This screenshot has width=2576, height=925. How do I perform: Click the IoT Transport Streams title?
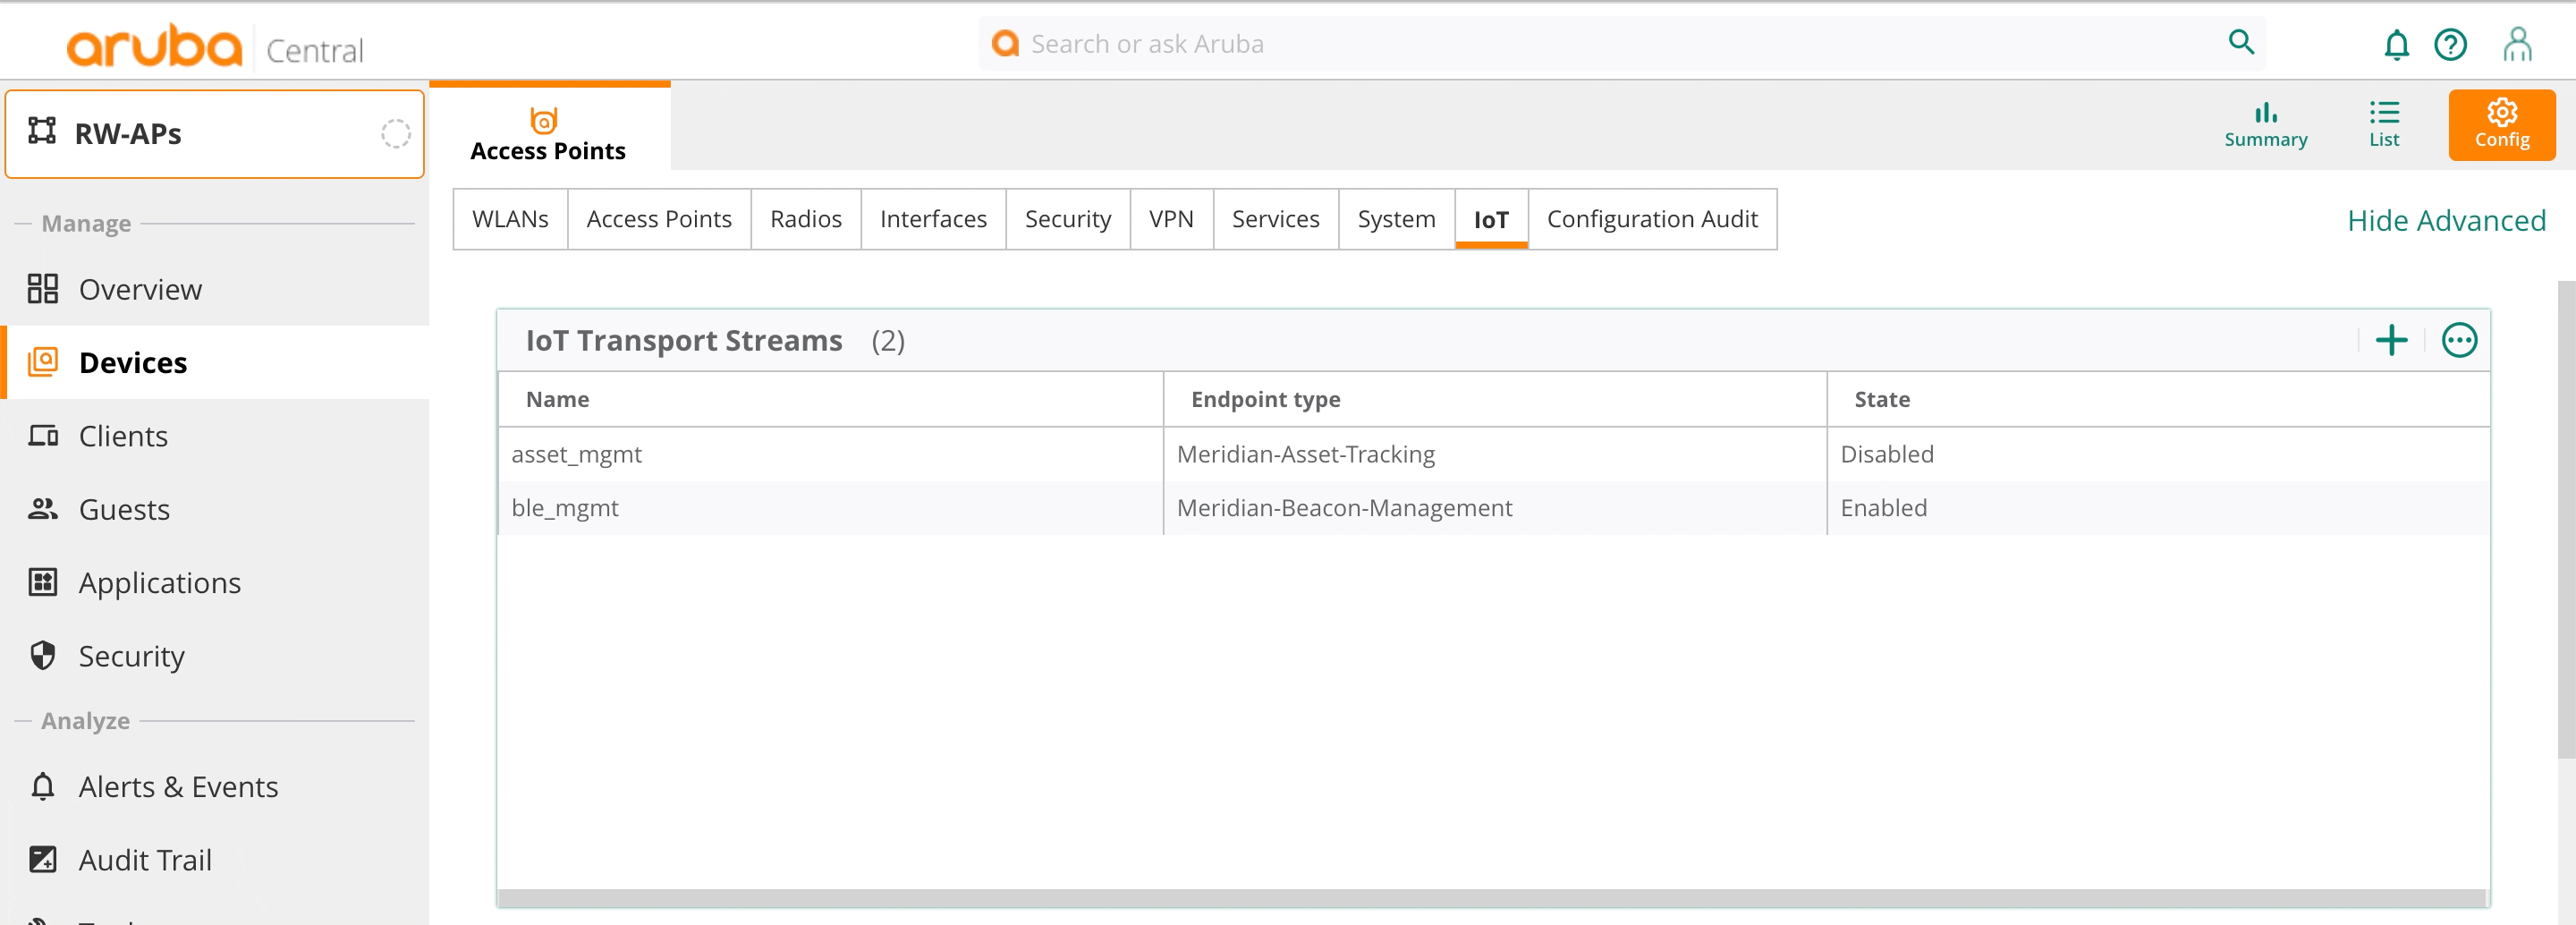coord(684,340)
